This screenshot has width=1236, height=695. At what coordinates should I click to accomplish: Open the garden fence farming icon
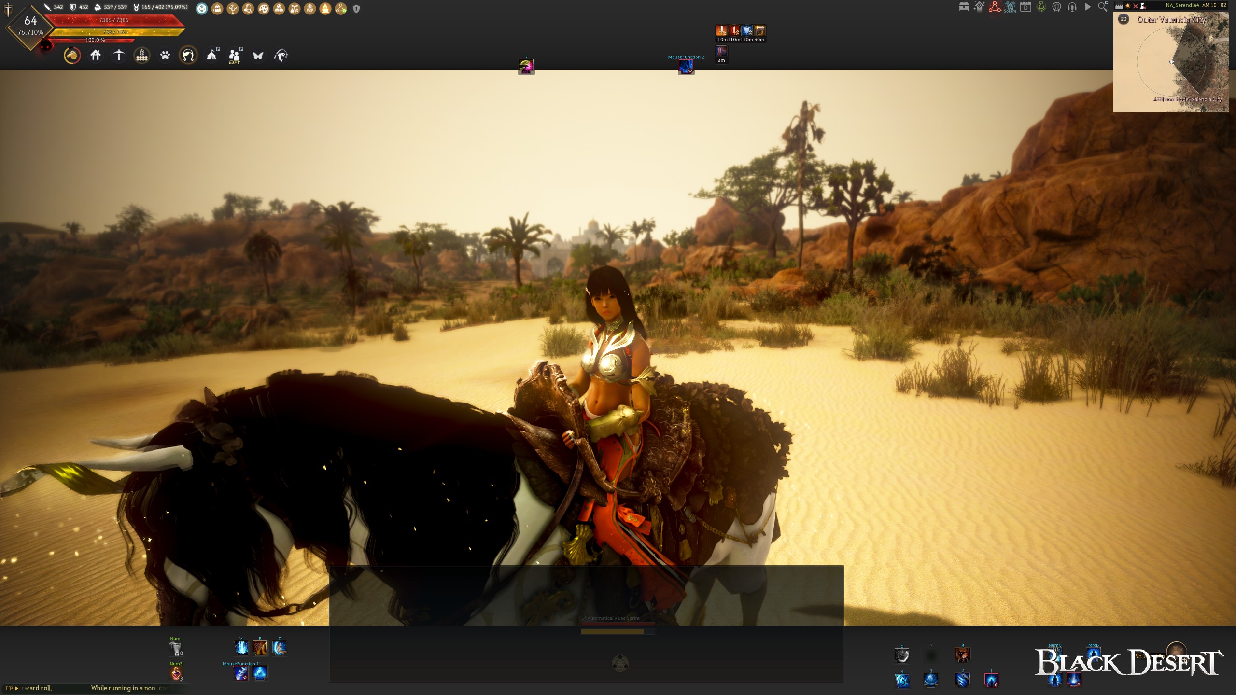[x=142, y=56]
